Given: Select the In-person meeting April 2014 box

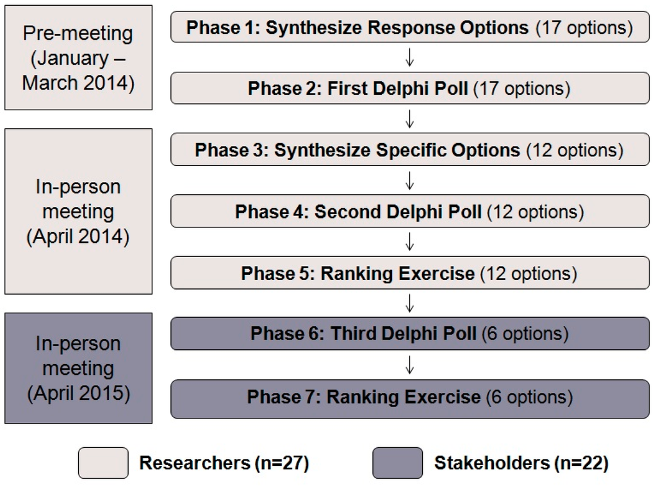Looking at the screenshot, I should pyautogui.click(x=78, y=211).
